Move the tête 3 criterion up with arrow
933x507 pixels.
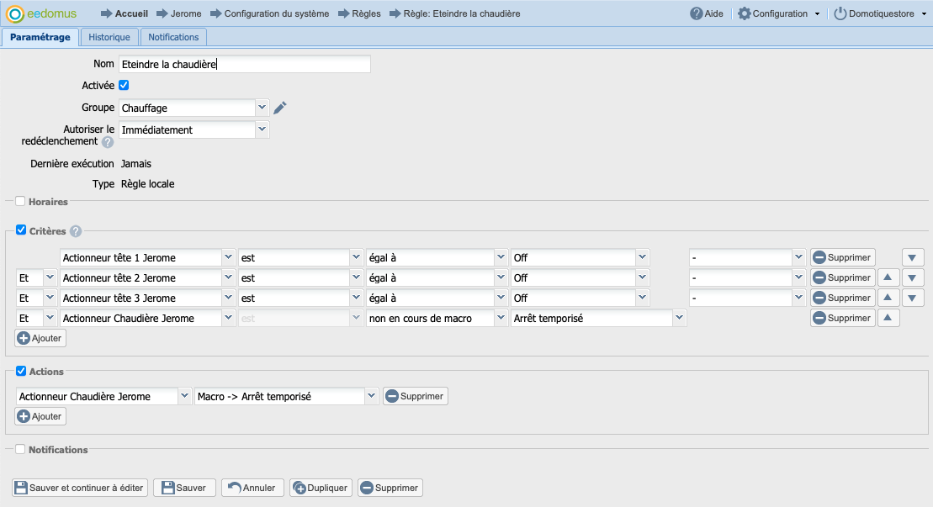(x=888, y=298)
